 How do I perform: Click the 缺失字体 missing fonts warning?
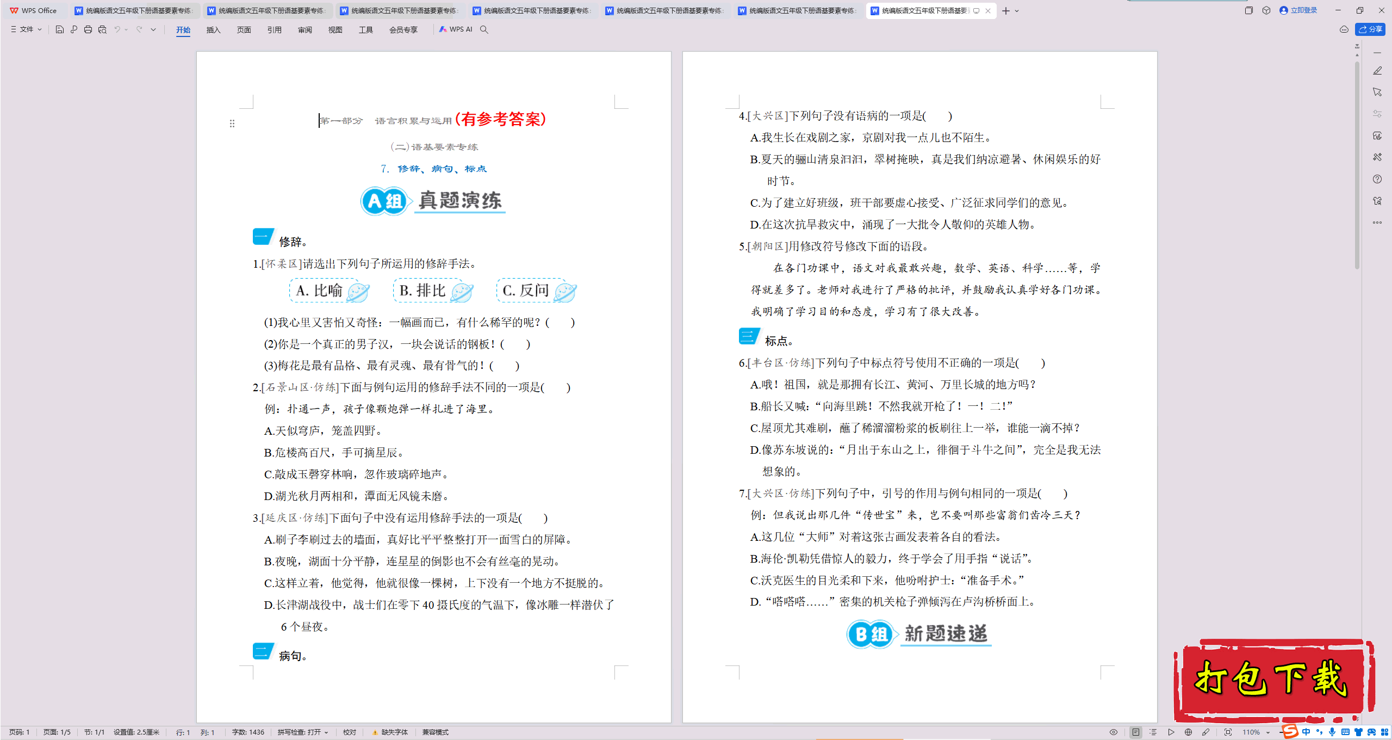[390, 732]
